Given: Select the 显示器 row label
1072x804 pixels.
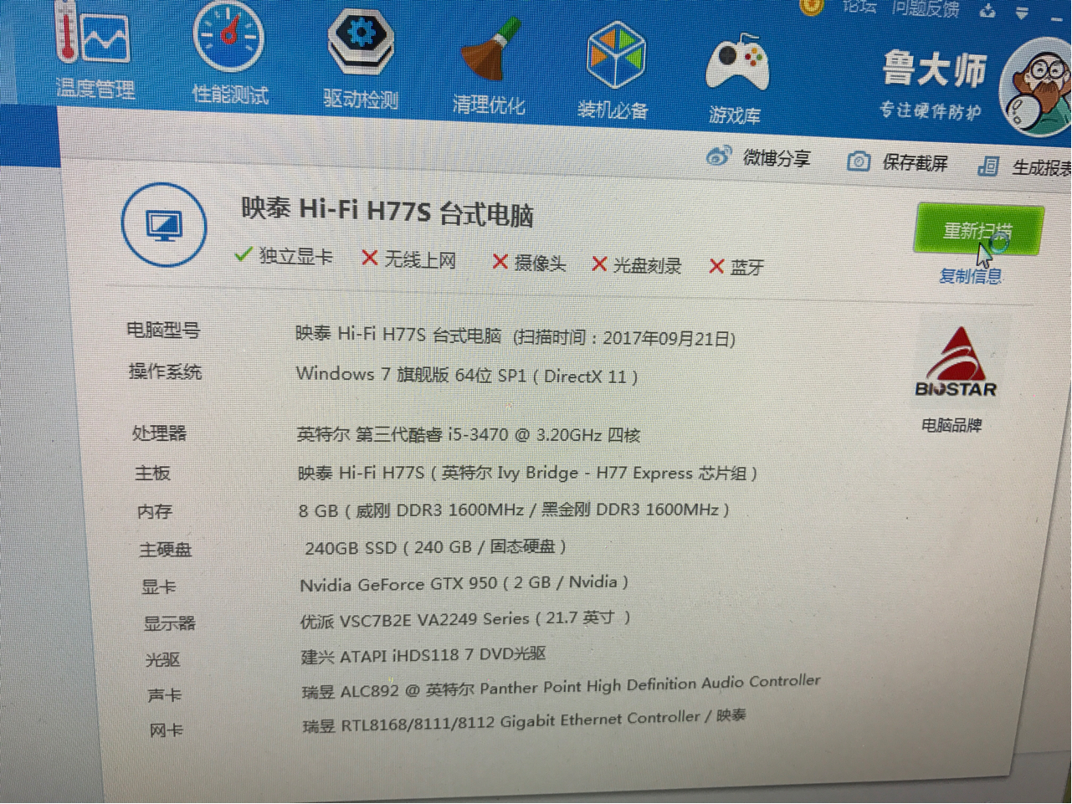Looking at the screenshot, I should tap(170, 623).
